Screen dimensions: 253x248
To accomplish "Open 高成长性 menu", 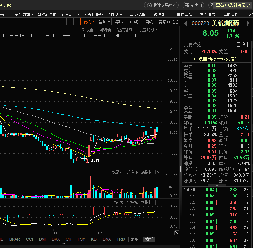I will [230, 15].
